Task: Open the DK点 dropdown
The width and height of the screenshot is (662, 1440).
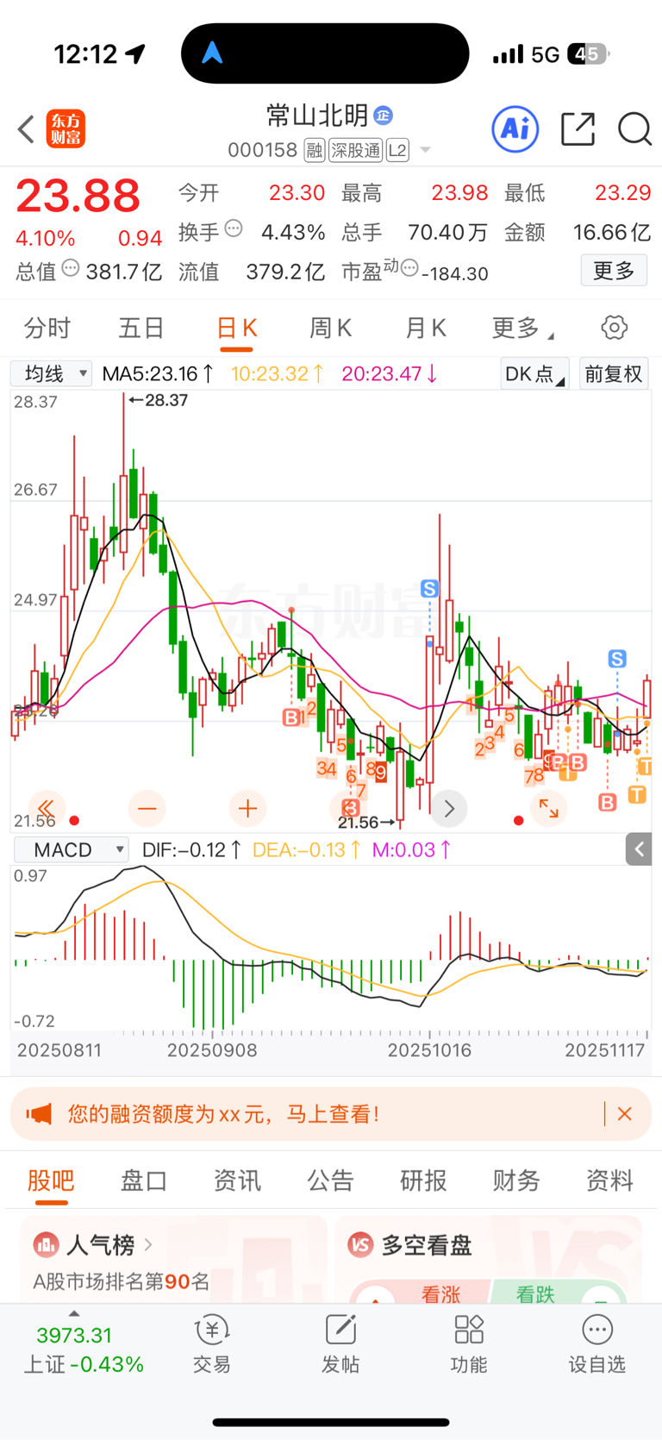Action: 534,374
